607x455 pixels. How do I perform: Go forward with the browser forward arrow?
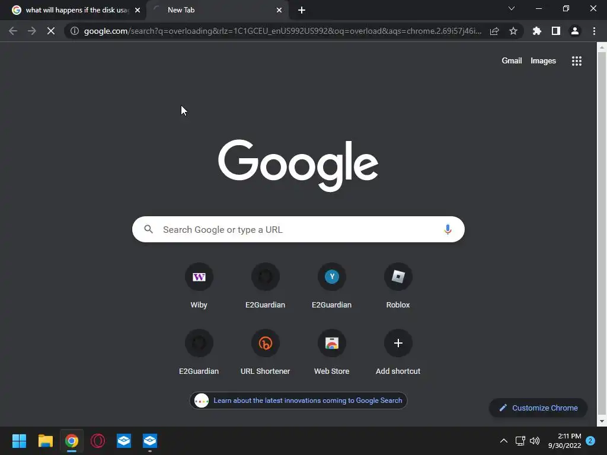pos(32,31)
